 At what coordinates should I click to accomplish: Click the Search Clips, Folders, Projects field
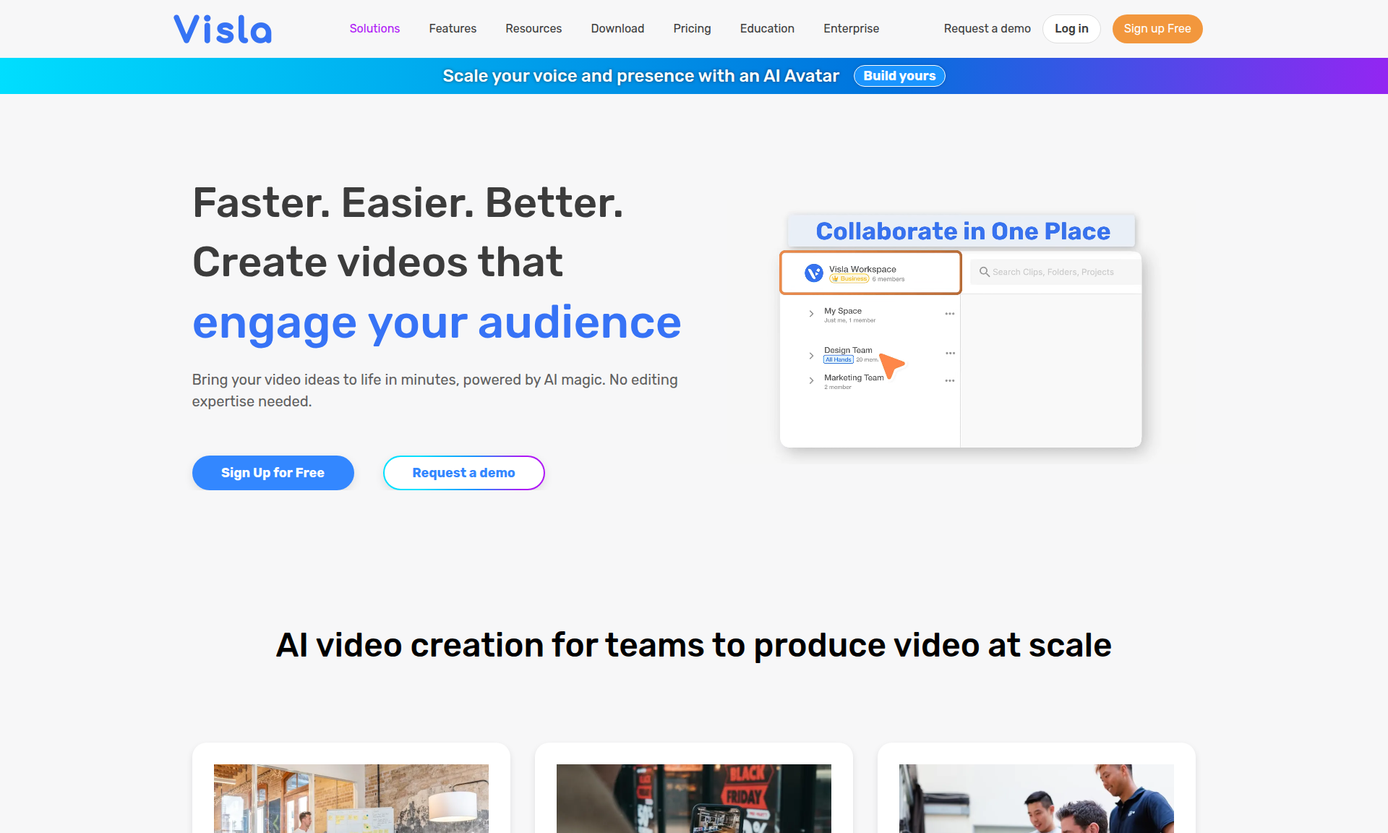[1055, 272]
